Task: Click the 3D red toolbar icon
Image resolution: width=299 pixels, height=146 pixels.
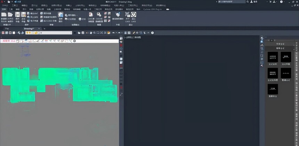Action: [3, 33]
